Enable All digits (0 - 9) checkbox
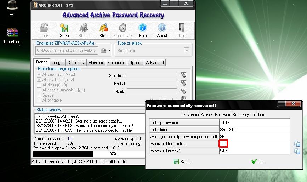Viewport: 307px width, 182px height. (x=39, y=85)
